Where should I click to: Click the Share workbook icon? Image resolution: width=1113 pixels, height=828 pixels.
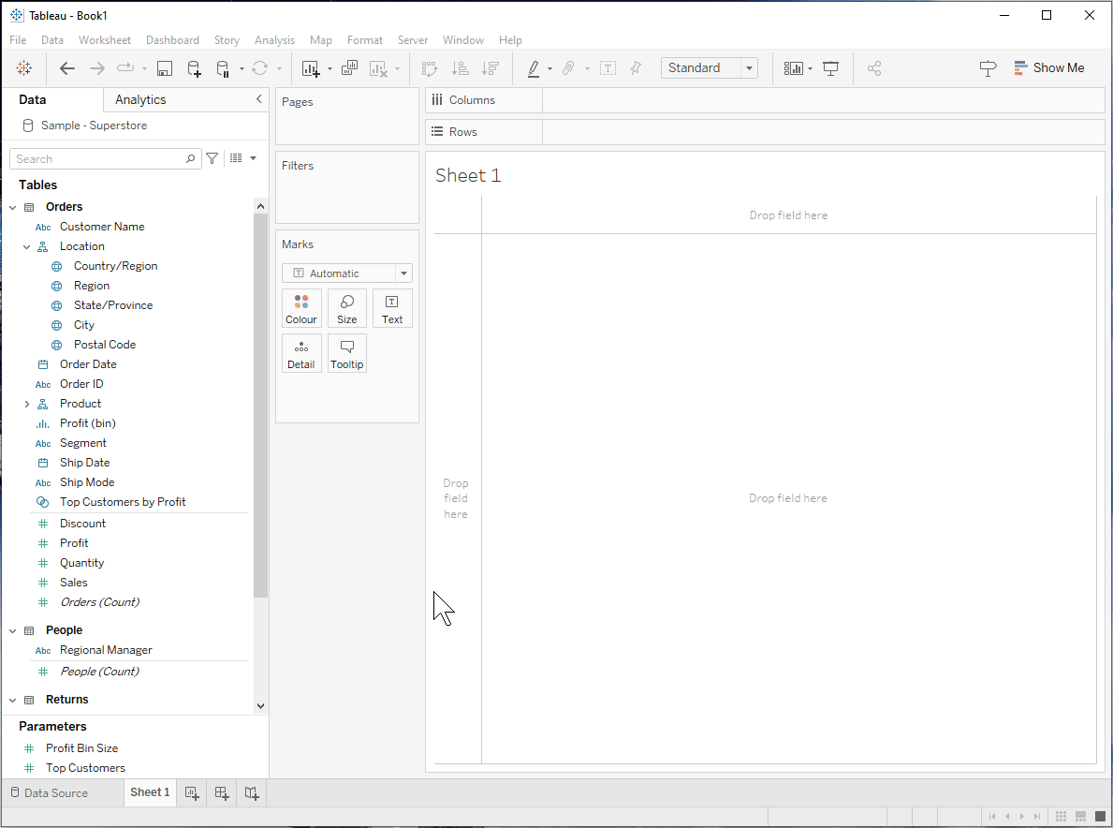(874, 68)
